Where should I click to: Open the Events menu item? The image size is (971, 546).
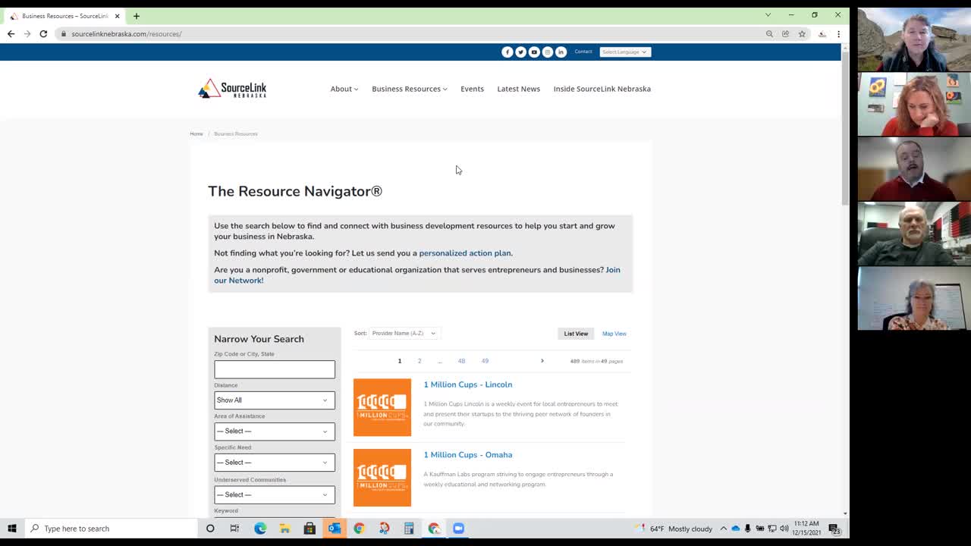point(472,89)
